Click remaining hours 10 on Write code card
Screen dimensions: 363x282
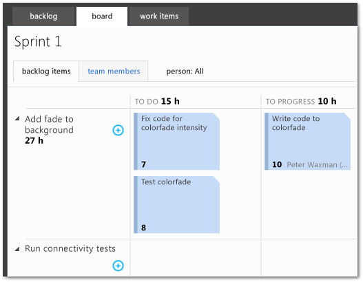277,164
